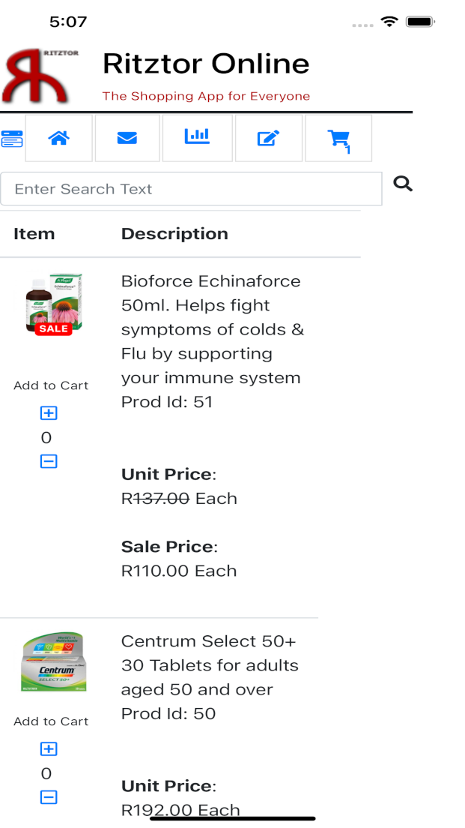This screenshot has height=828, width=465.
Task: Increase Centrum quantity with plus icon
Action: (49, 749)
